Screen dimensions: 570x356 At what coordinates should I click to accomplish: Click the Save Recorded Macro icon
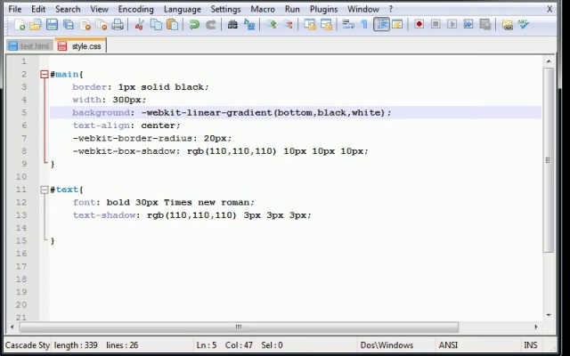484,24
